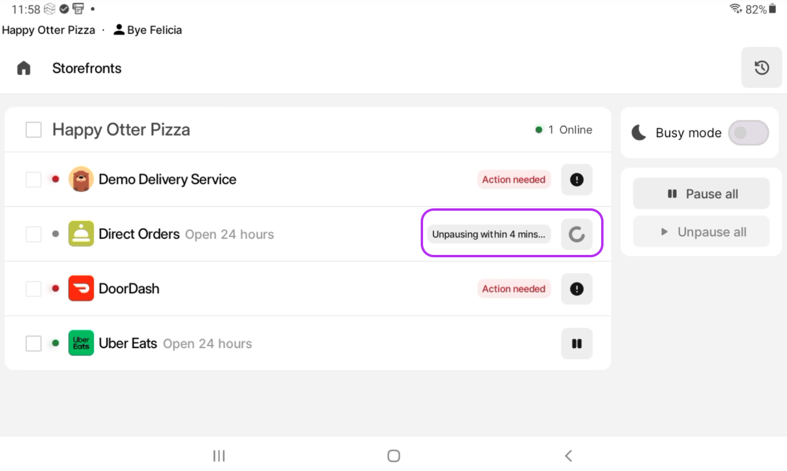Tap the DoorDash logo icon
787x471 pixels.
81,288
